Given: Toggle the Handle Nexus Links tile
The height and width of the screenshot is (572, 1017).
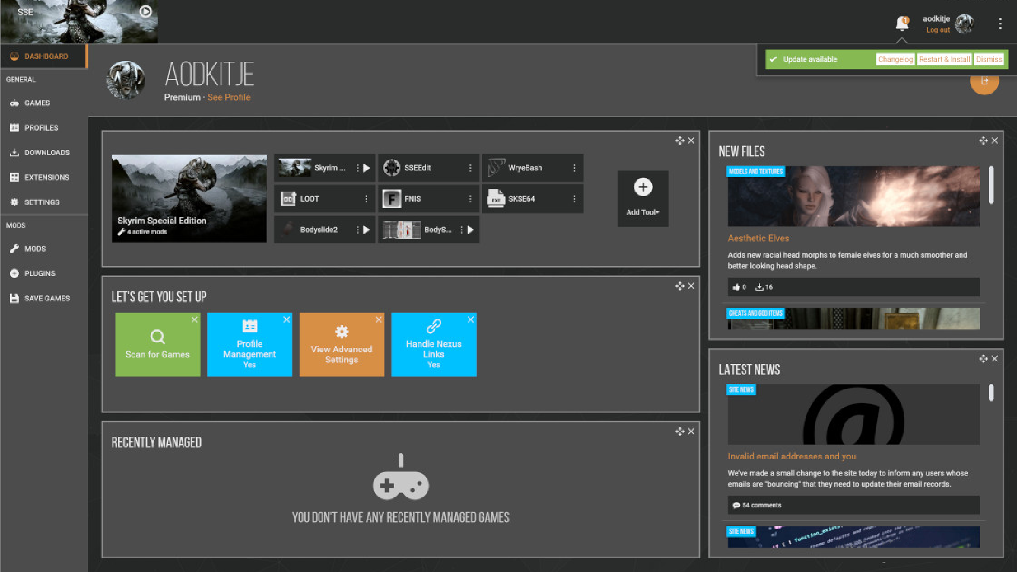Looking at the screenshot, I should coord(434,345).
